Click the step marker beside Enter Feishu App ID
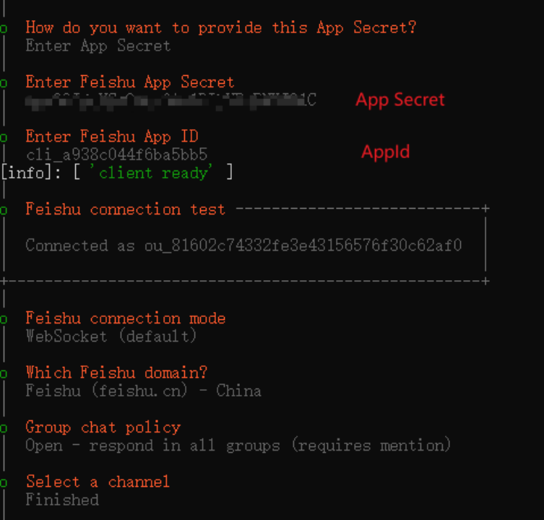 pyautogui.click(x=4, y=137)
